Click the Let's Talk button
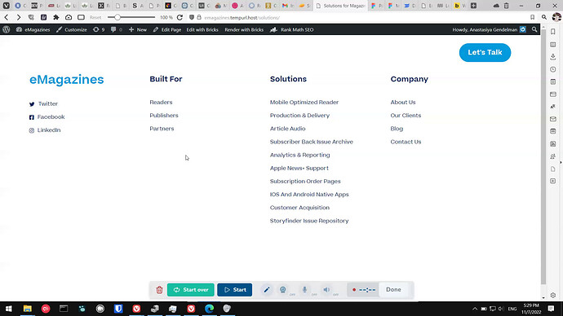 tap(485, 52)
